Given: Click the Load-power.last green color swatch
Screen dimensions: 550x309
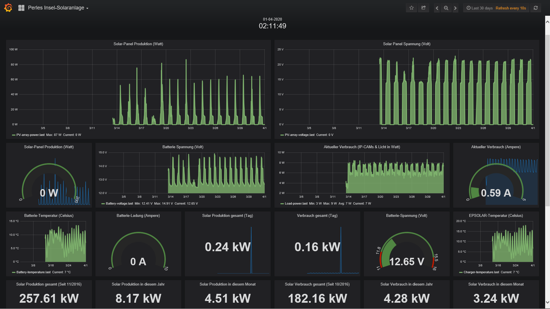Looking at the screenshot, I should coord(282,204).
